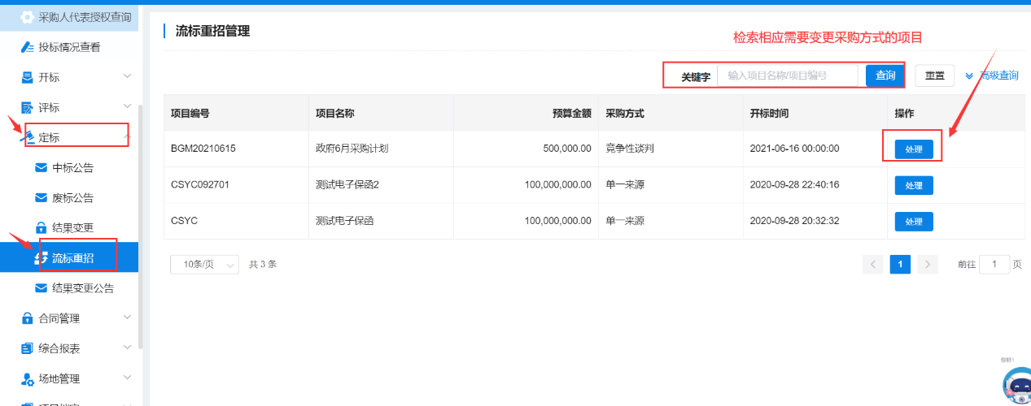The height and width of the screenshot is (406, 1031).
Task: Click the 场地管理 icon in sidebar
Action: click(27, 378)
